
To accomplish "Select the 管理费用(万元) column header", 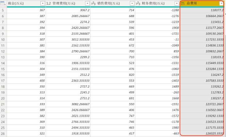I will pos(68,3).
